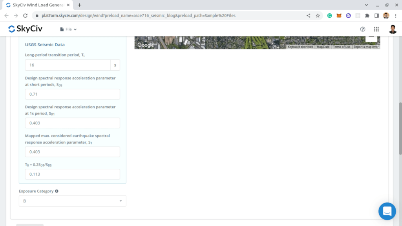Viewport: 402px width, 226px height.
Task: Open the chat support bubble
Action: (387, 211)
